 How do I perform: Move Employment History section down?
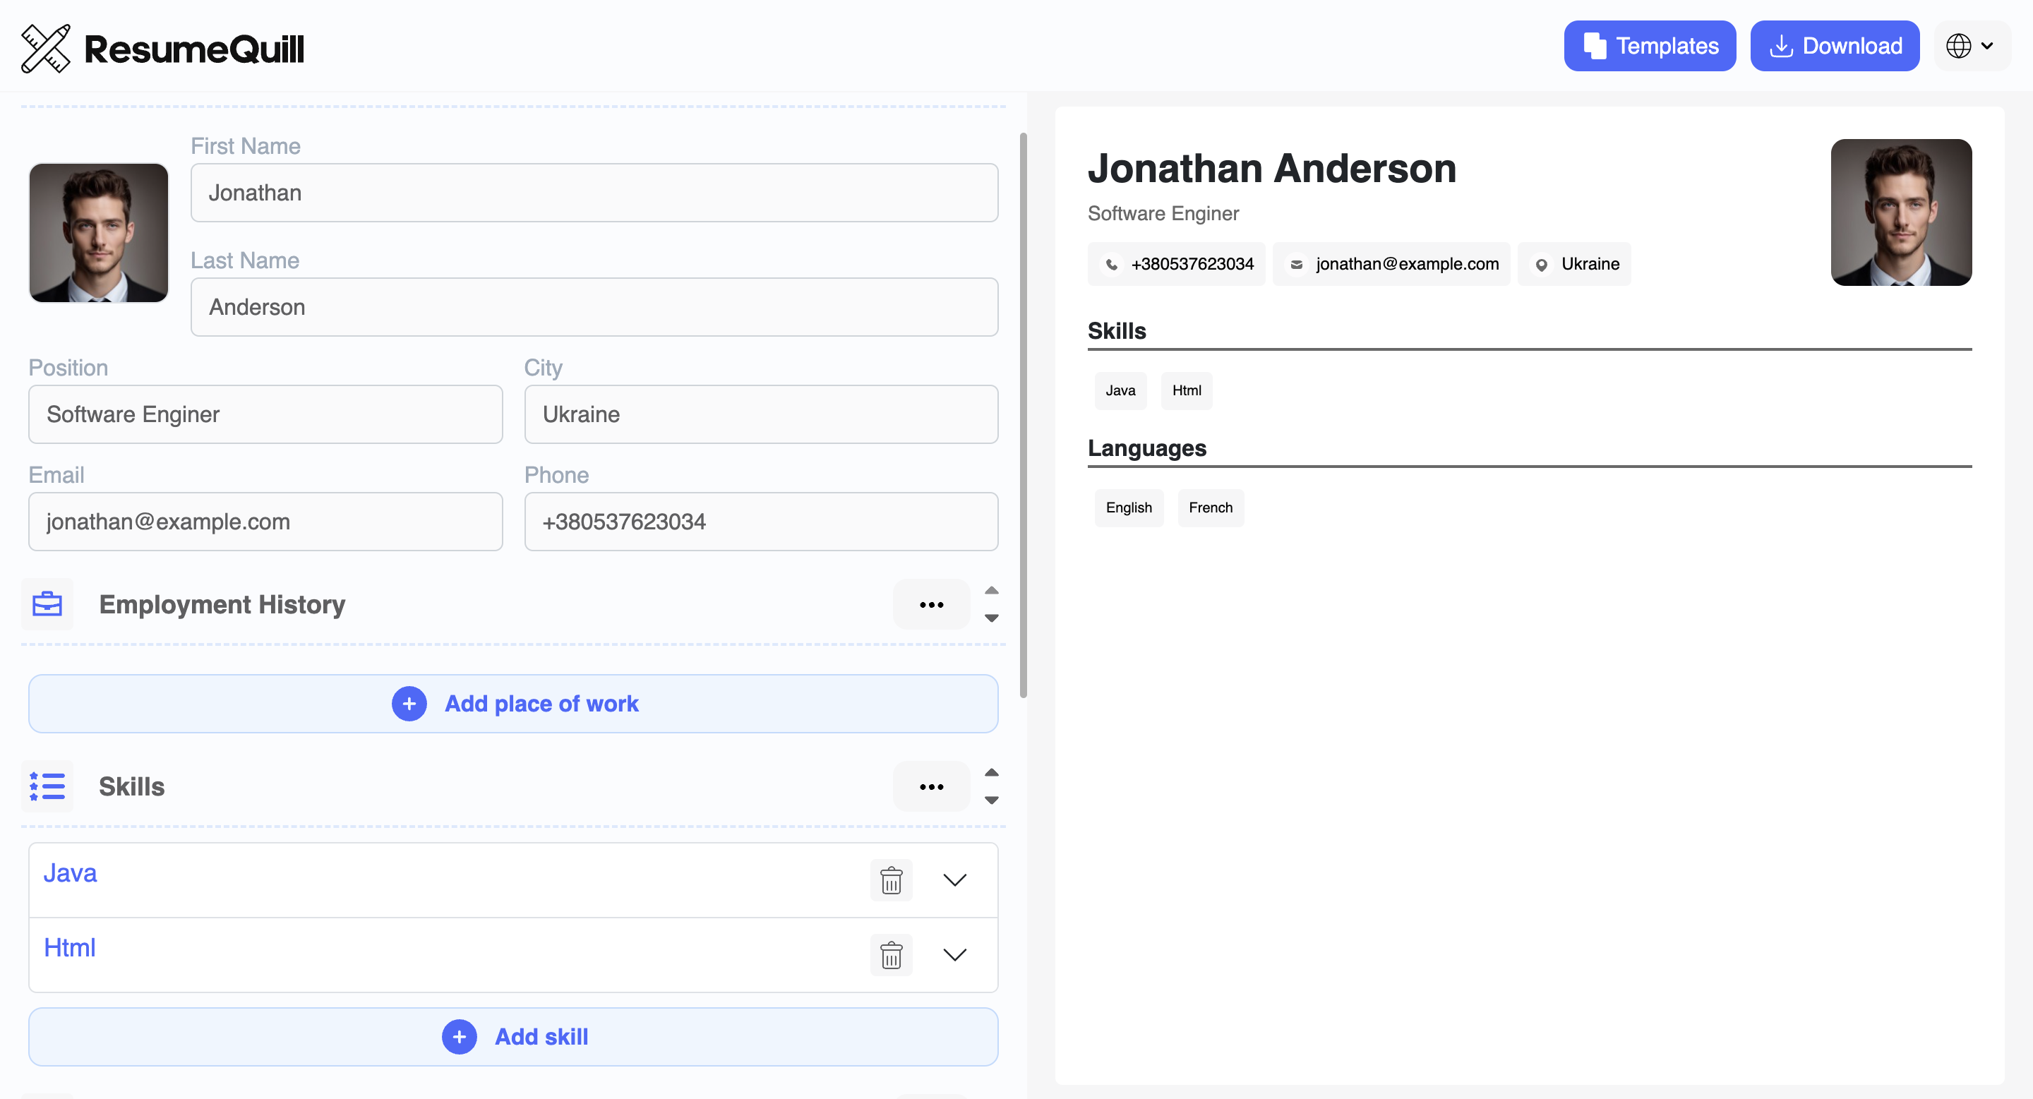[992, 618]
